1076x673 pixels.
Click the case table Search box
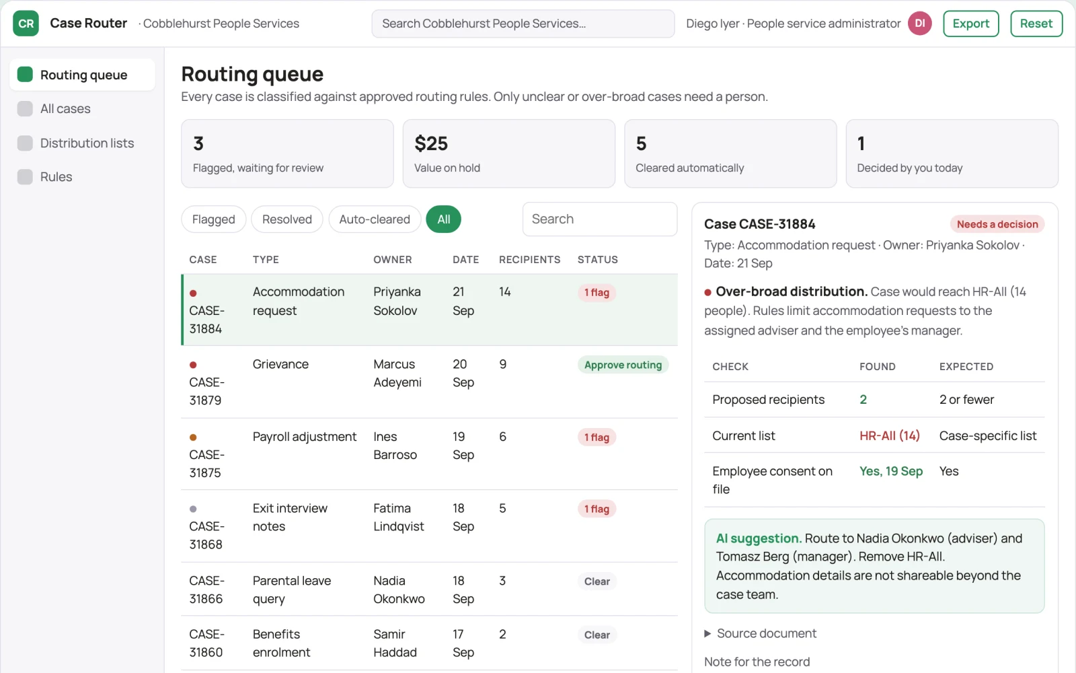600,219
